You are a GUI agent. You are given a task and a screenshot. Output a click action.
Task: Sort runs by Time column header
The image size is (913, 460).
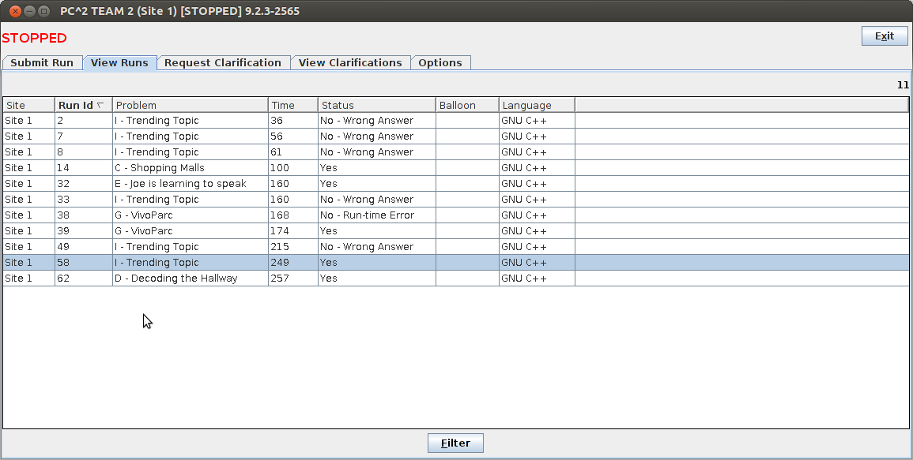click(x=292, y=105)
